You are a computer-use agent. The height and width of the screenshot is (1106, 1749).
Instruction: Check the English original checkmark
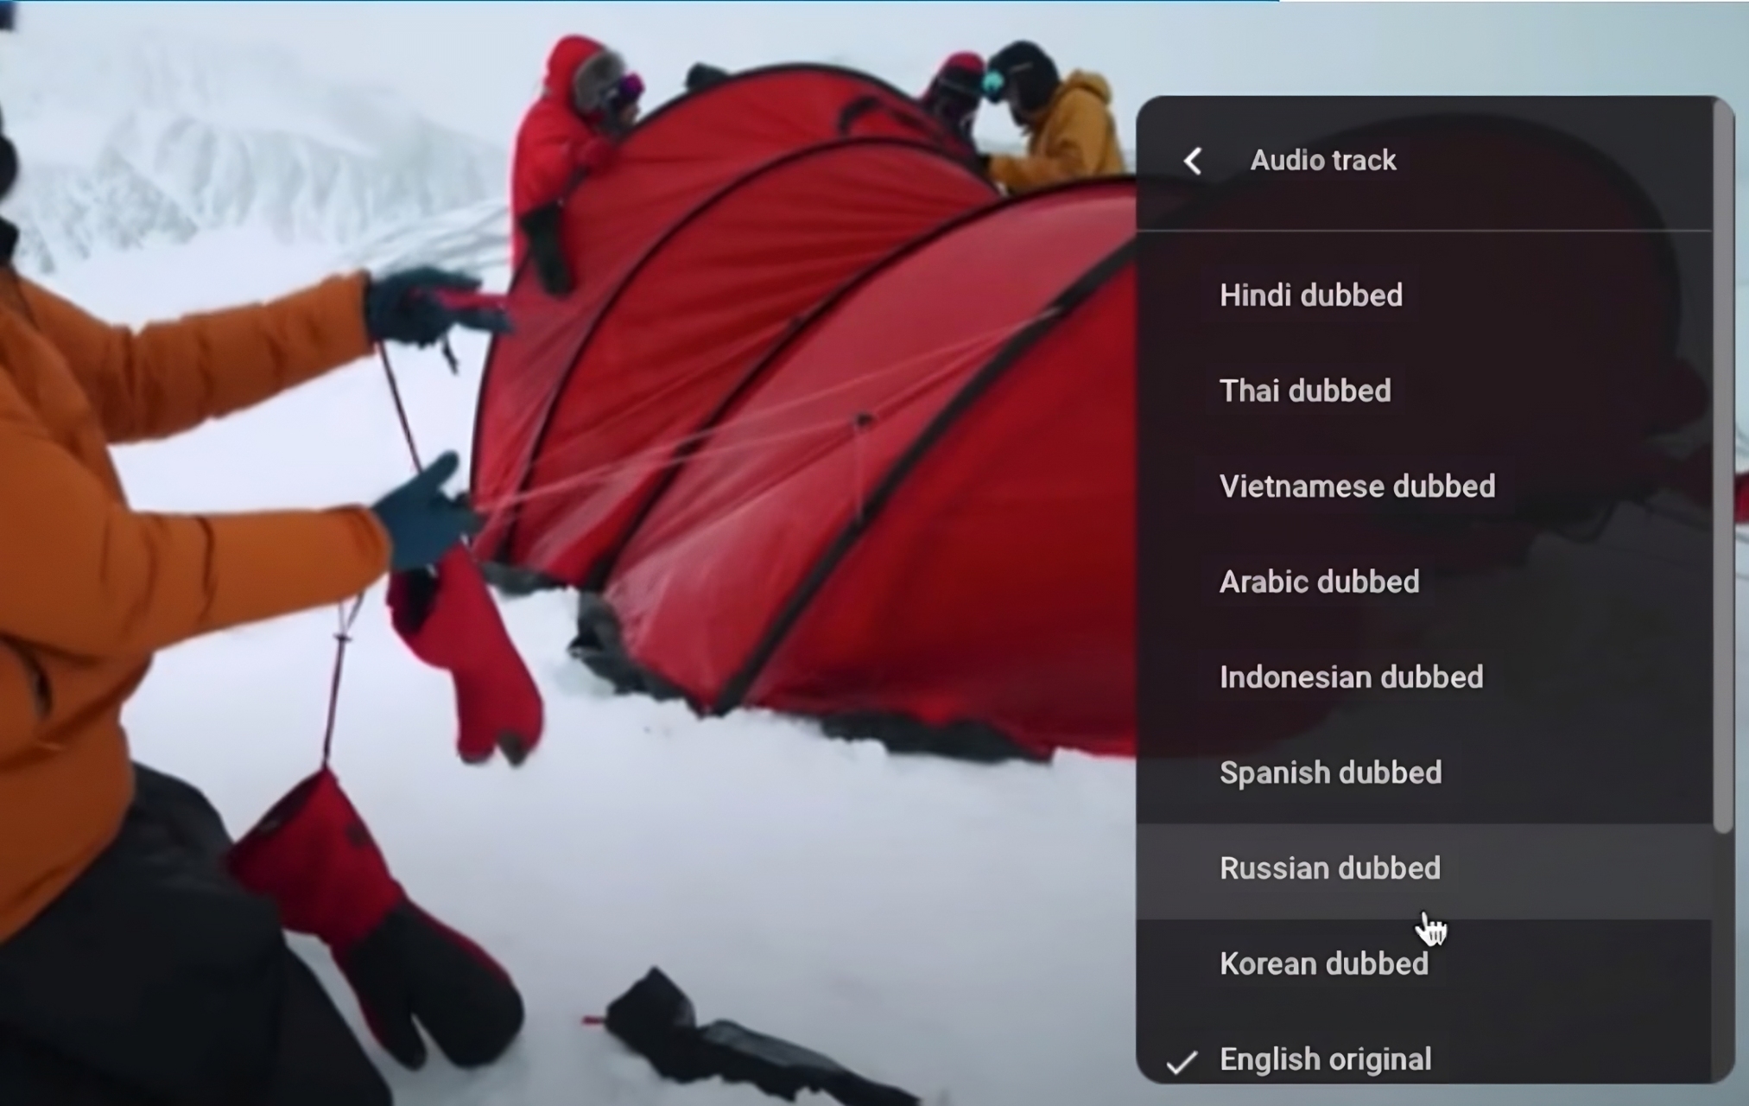point(1177,1058)
